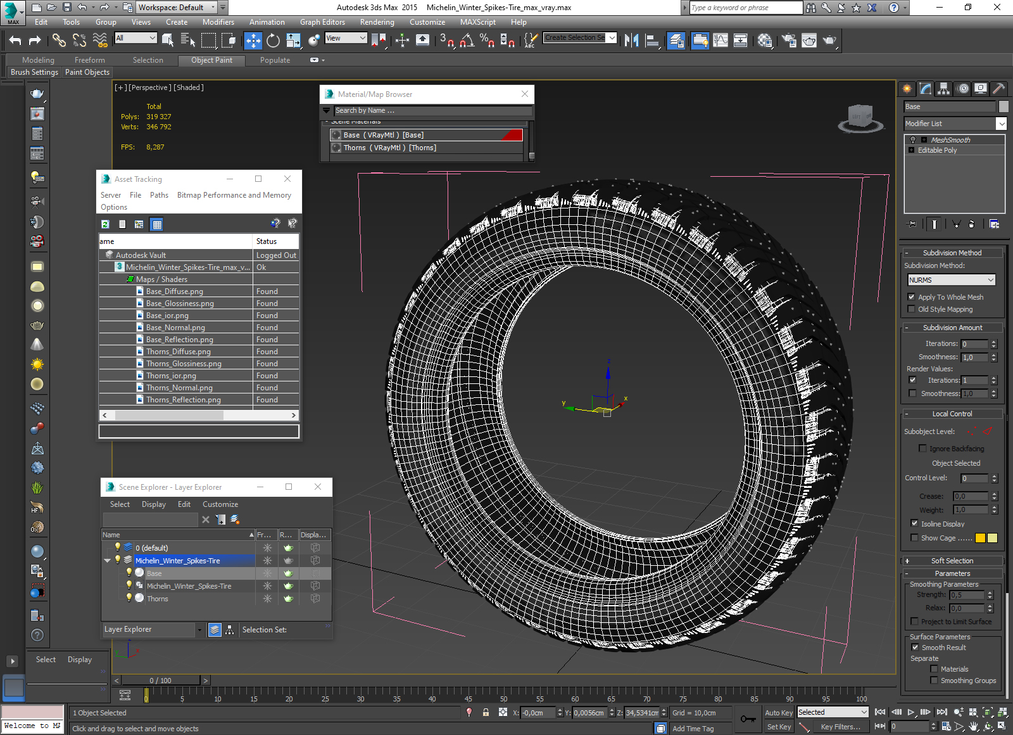Toggle Ignore Backfacing checkbox

(x=922, y=449)
